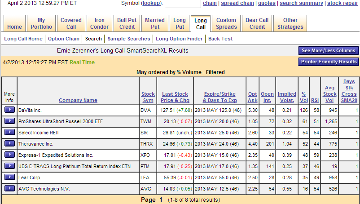The image size is (360, 204).
Task: Open the spread chain link
Action: tap(237, 3)
